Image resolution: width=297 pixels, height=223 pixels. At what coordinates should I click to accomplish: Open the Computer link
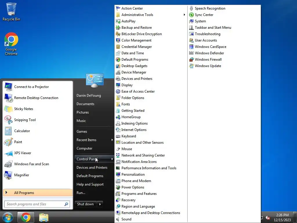click(84, 148)
